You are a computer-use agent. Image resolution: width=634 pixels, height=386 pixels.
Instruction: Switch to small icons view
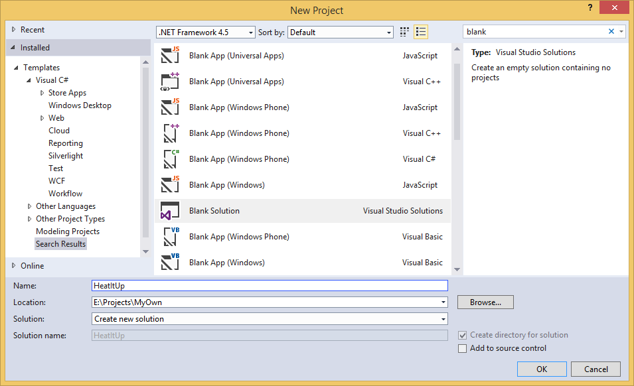404,32
